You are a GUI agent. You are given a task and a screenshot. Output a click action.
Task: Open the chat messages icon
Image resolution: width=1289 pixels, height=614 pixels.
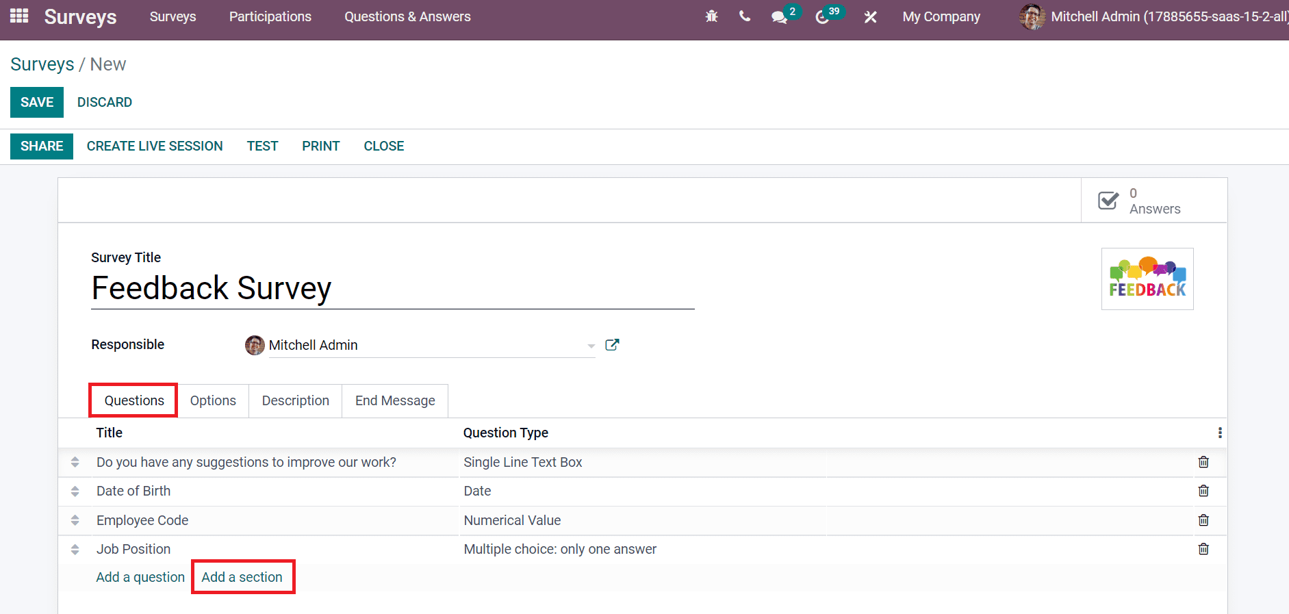(779, 17)
